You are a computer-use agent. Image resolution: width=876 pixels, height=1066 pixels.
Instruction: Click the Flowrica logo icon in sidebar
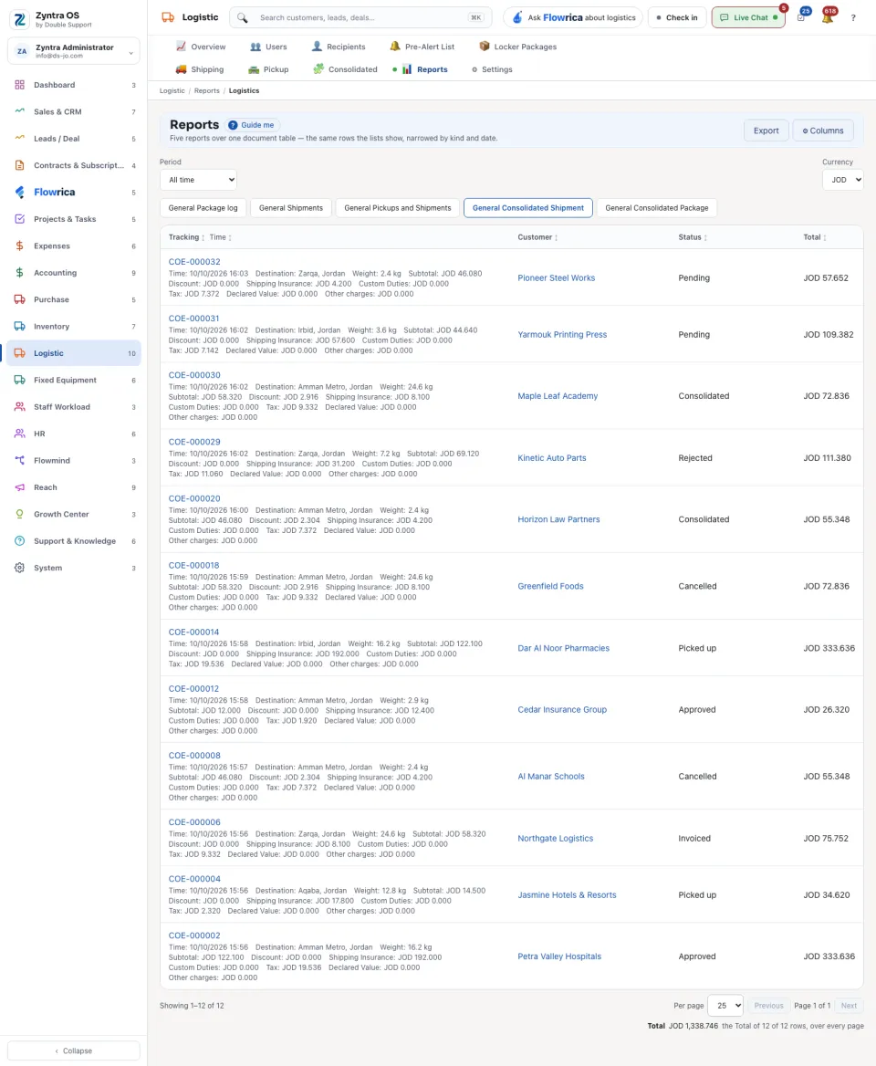(x=20, y=193)
